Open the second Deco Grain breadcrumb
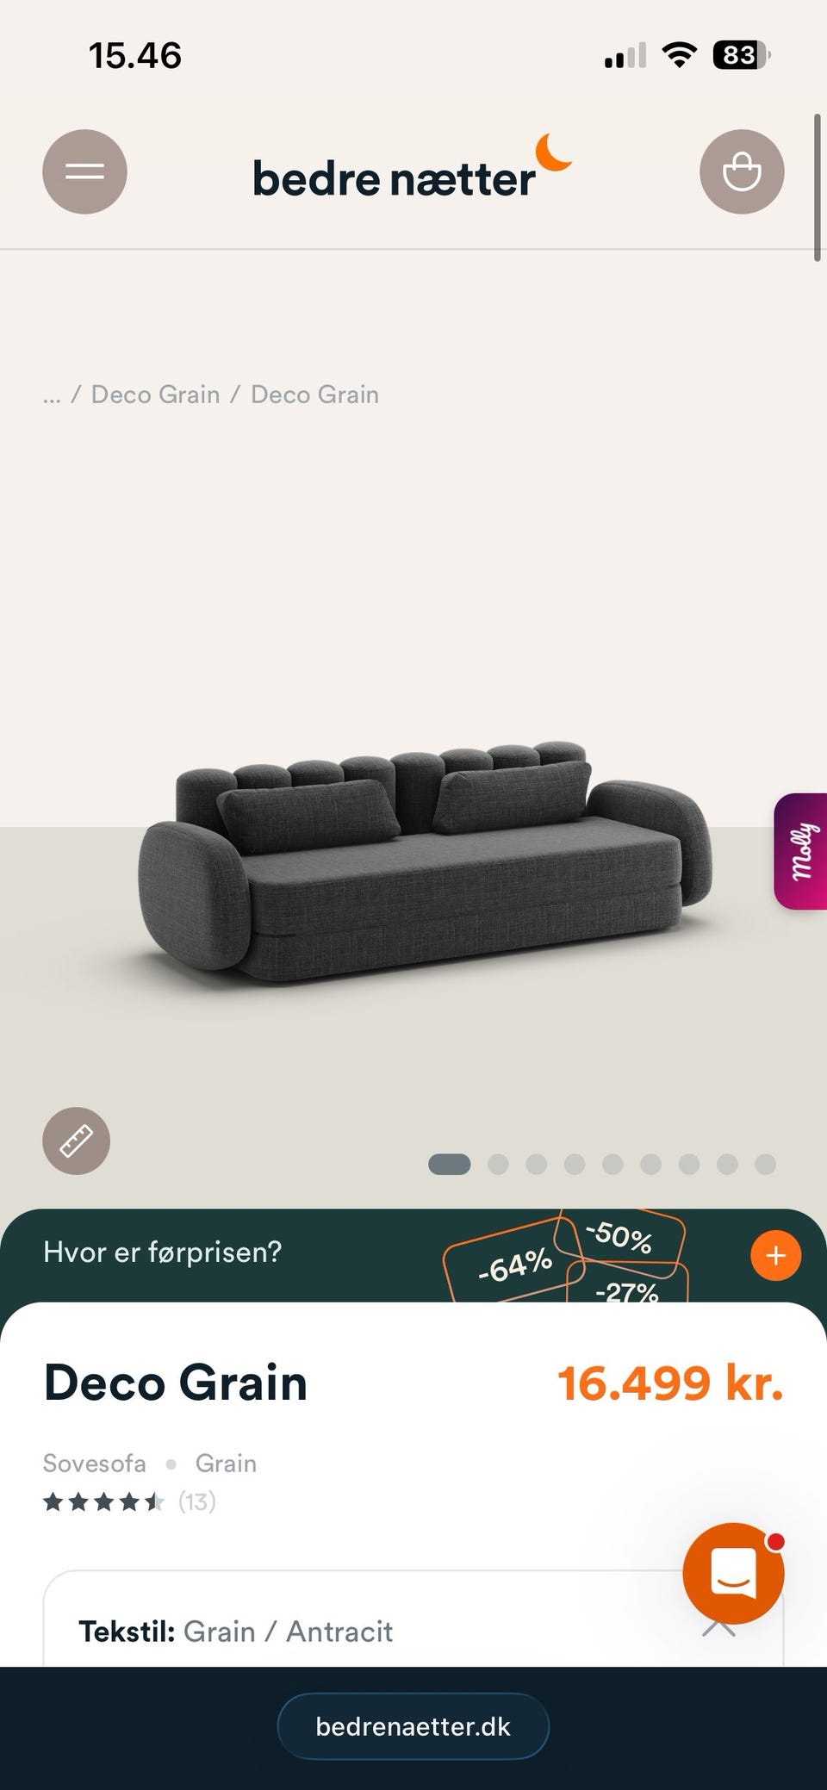 click(x=314, y=395)
